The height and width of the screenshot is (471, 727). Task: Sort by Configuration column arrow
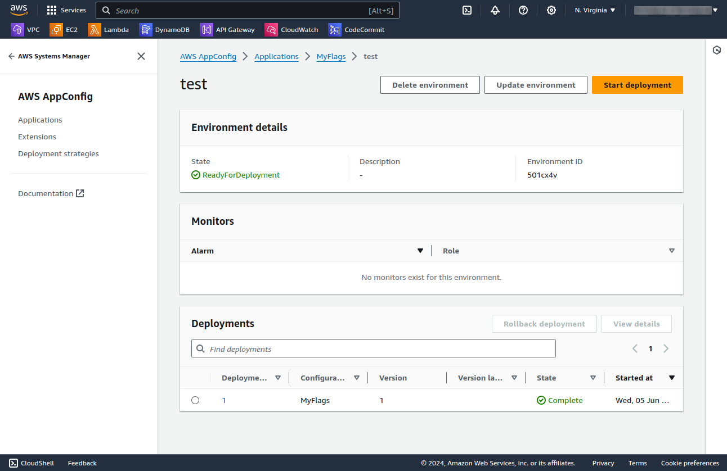[357, 378]
